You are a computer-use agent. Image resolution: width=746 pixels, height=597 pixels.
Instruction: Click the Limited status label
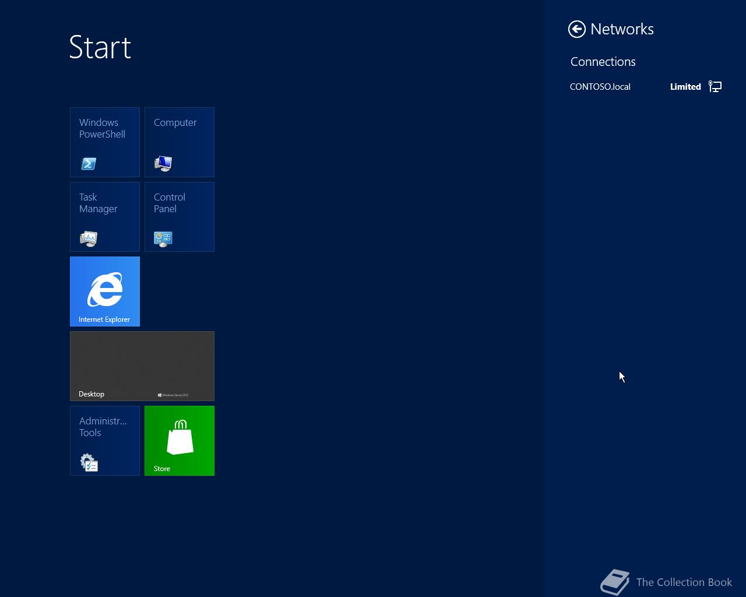coord(685,87)
